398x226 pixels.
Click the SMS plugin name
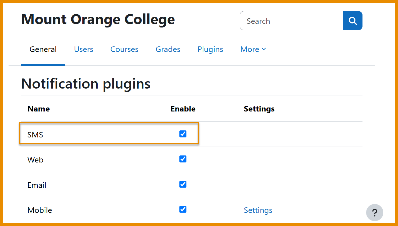click(35, 135)
